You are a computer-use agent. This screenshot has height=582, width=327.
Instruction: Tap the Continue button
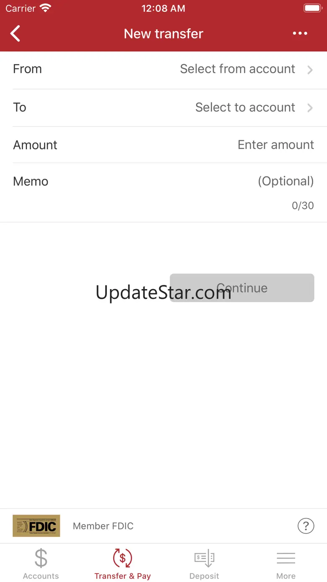point(242,288)
